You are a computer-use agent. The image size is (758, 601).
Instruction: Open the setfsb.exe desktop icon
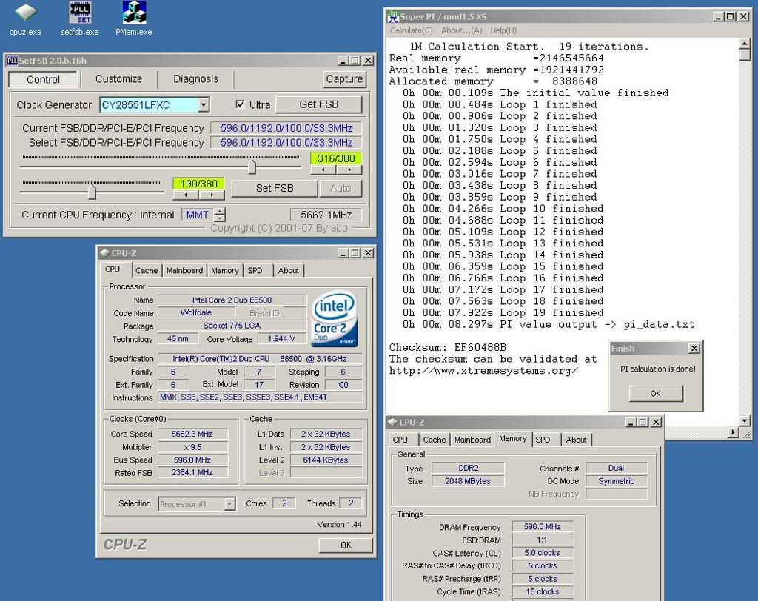pos(80,19)
